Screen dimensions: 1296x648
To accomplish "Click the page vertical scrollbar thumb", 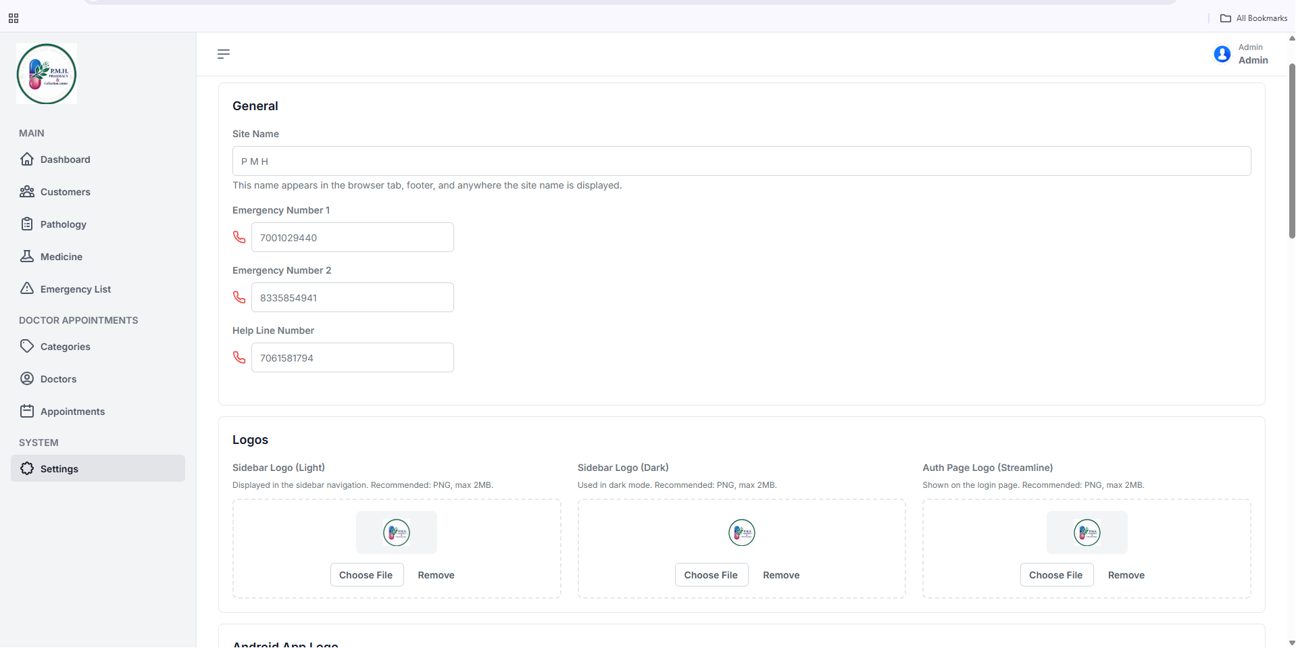I will click(1292, 151).
